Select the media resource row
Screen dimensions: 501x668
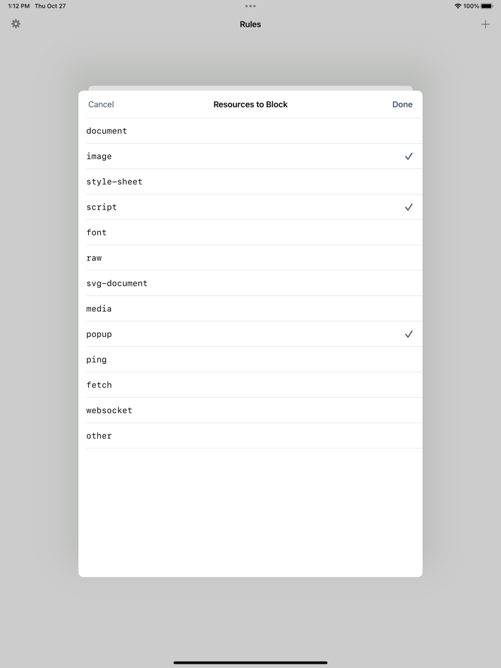pos(250,309)
